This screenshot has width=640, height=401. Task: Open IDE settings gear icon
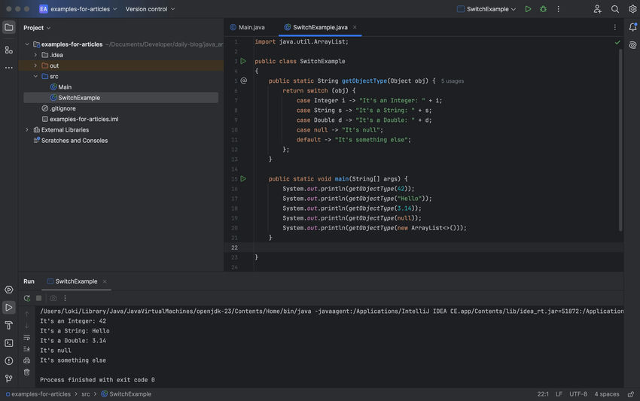coord(632,9)
